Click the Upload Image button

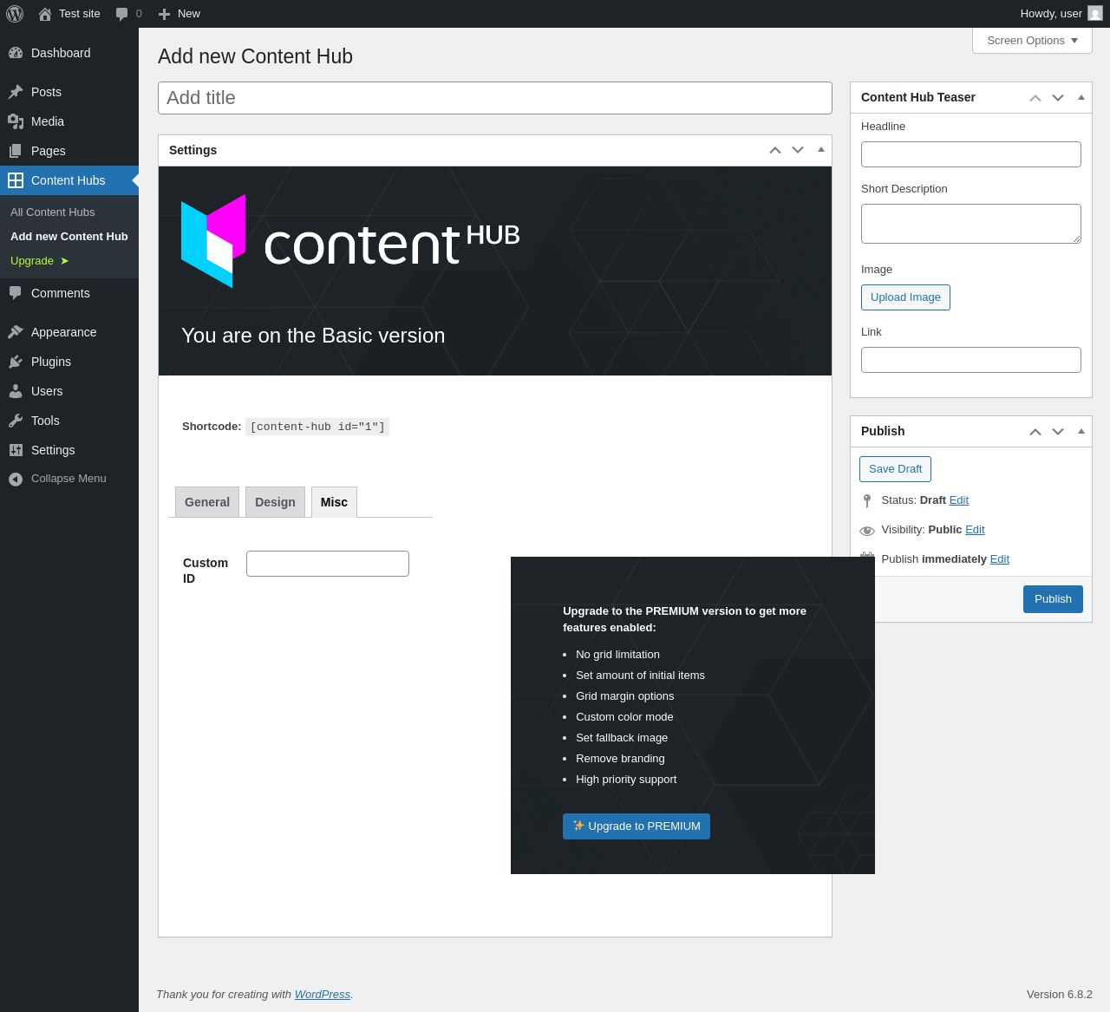point(905,297)
